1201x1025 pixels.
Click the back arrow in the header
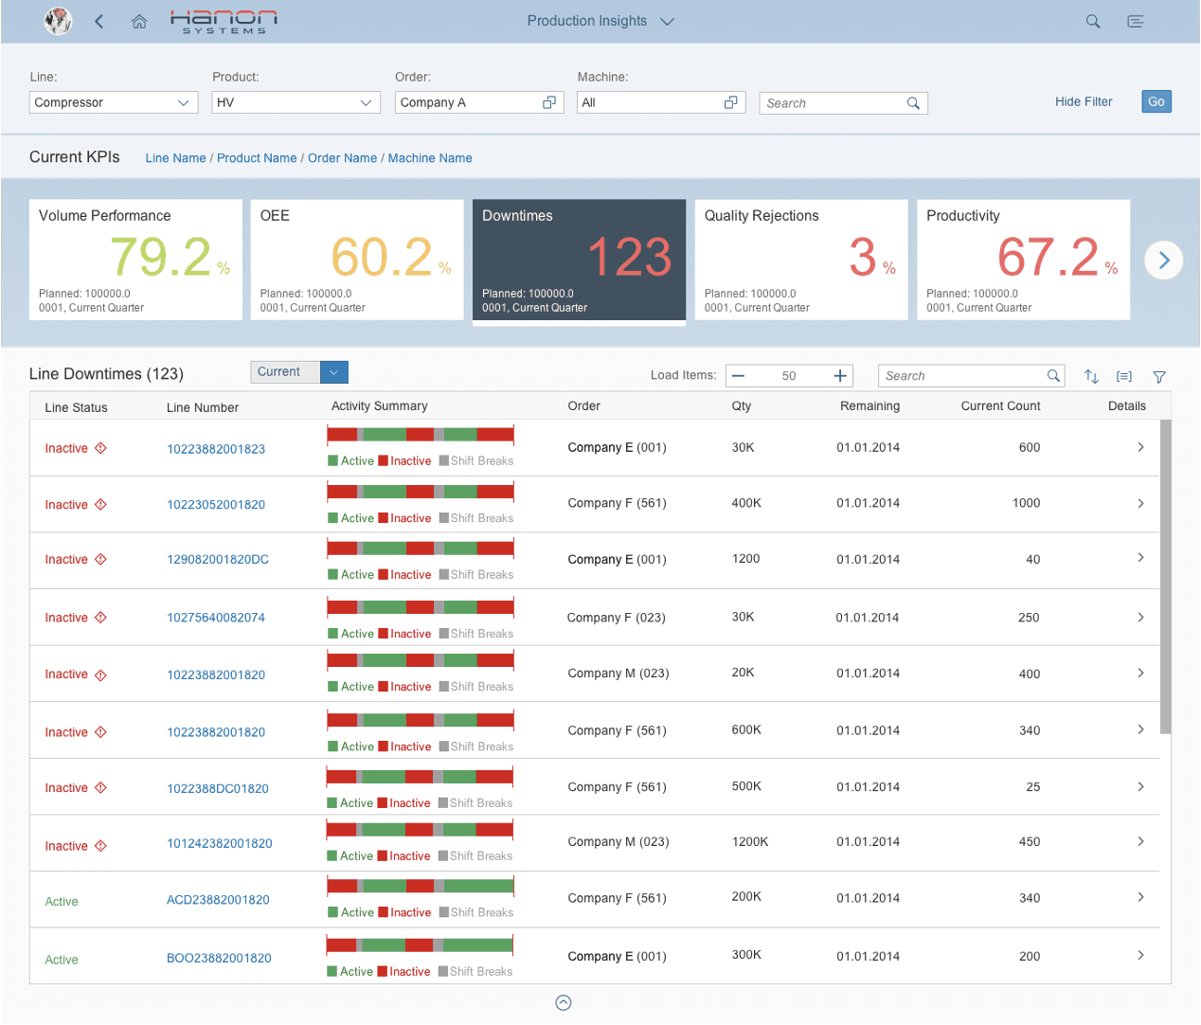pos(99,21)
